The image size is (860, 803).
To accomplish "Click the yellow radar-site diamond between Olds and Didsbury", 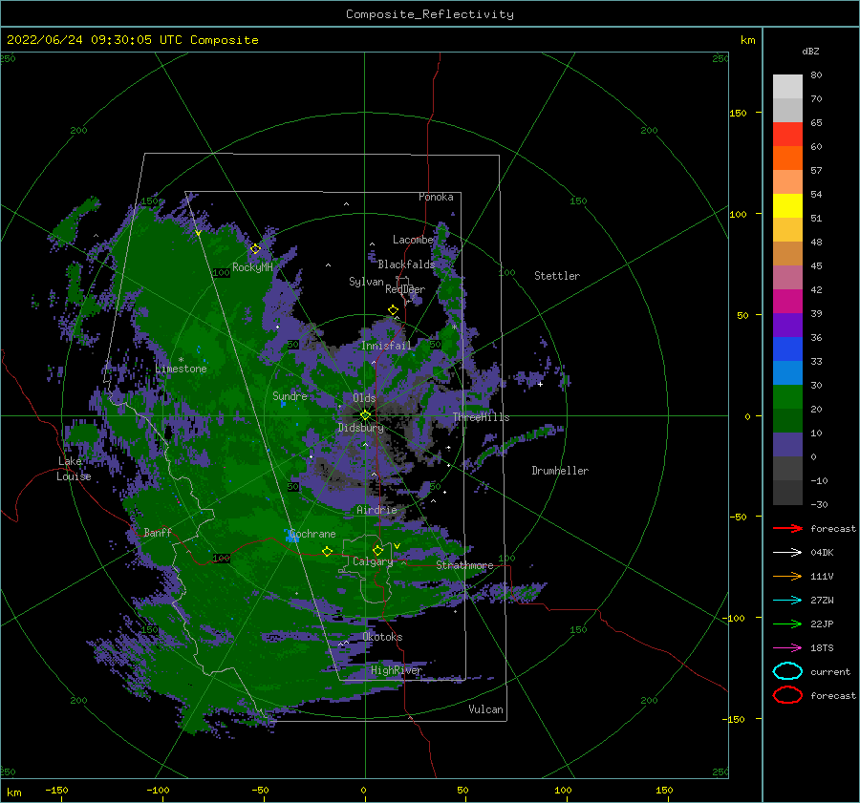I will pyautogui.click(x=365, y=415).
